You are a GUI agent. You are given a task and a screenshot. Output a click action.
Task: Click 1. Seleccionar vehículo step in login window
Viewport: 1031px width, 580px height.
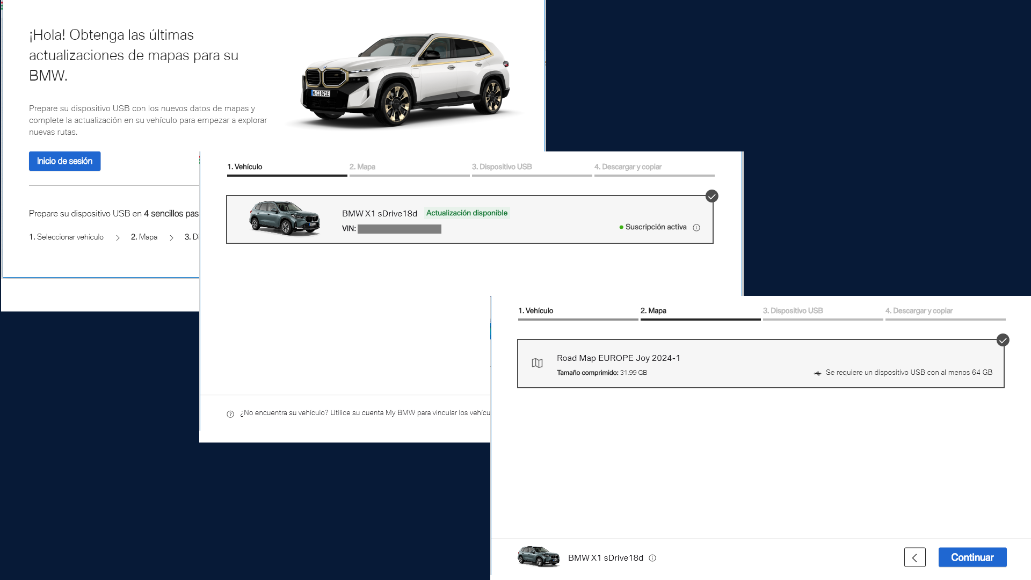pos(66,237)
